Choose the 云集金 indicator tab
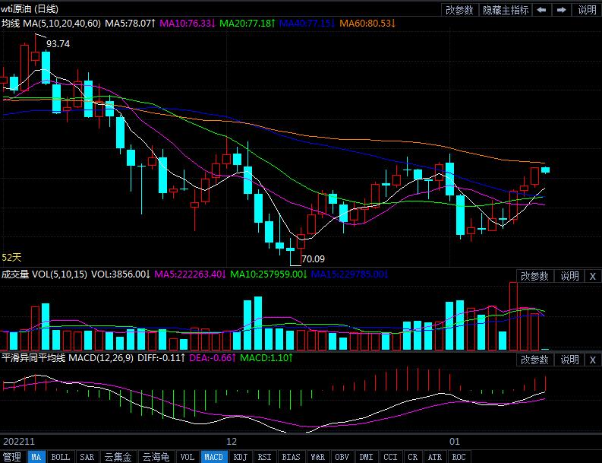This screenshot has height=463, width=602. click(x=118, y=457)
